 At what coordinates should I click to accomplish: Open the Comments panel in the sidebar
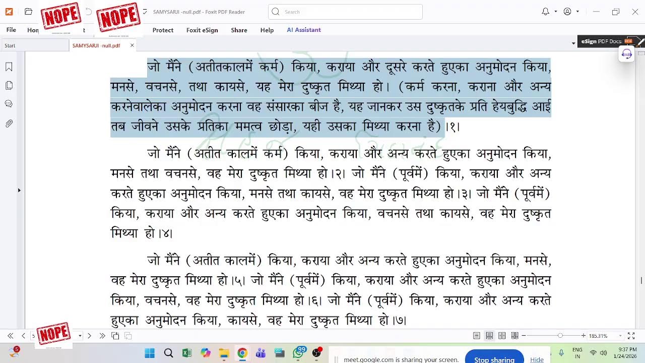(x=9, y=104)
